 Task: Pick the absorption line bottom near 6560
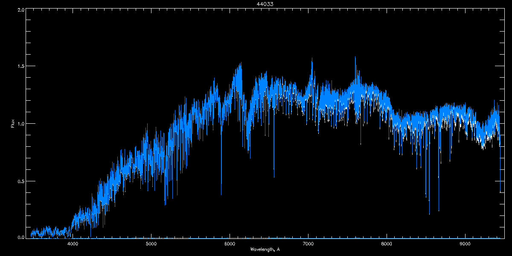274,175
